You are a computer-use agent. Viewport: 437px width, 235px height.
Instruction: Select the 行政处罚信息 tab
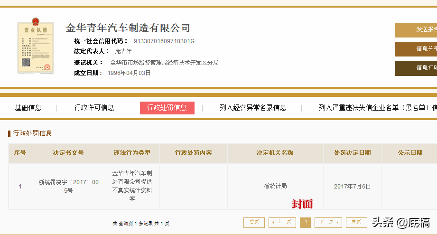click(167, 108)
